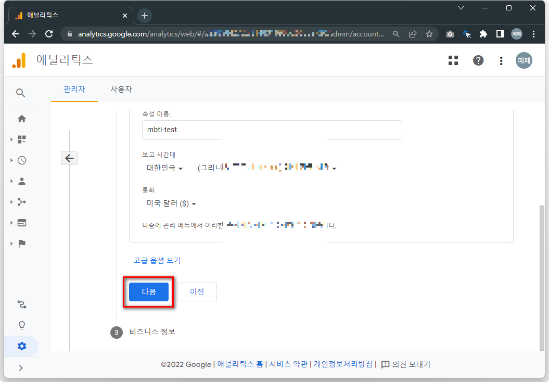Click the Realtime clock icon in sidebar
Viewport: 549px width, 382px height.
click(21, 160)
